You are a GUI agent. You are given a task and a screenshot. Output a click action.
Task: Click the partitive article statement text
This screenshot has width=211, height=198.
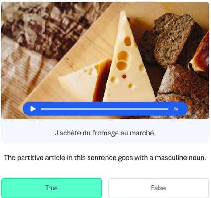105,157
